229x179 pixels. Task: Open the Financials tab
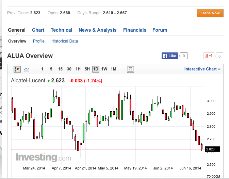[x=135, y=30]
